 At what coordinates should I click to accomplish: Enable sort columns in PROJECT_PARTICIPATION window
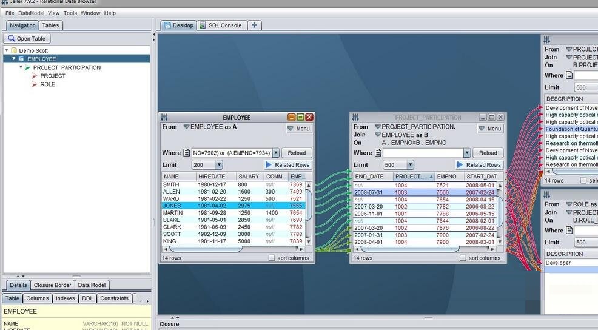click(463, 258)
